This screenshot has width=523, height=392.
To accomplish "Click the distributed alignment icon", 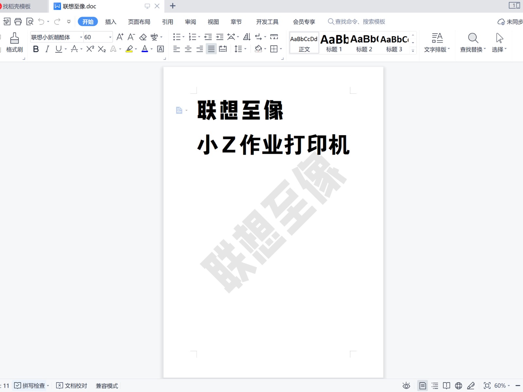I will click(x=223, y=49).
